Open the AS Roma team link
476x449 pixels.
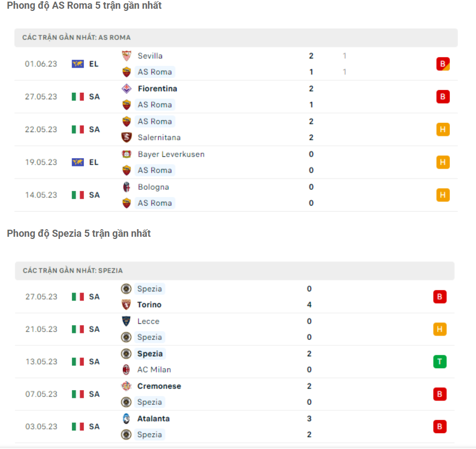(155, 71)
